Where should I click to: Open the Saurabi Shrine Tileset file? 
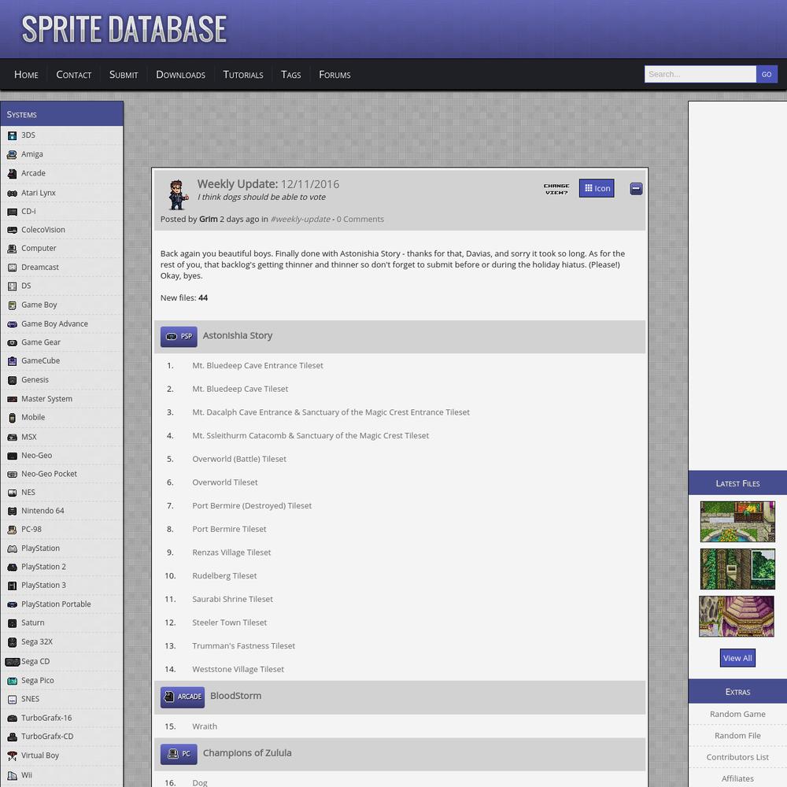coord(232,599)
